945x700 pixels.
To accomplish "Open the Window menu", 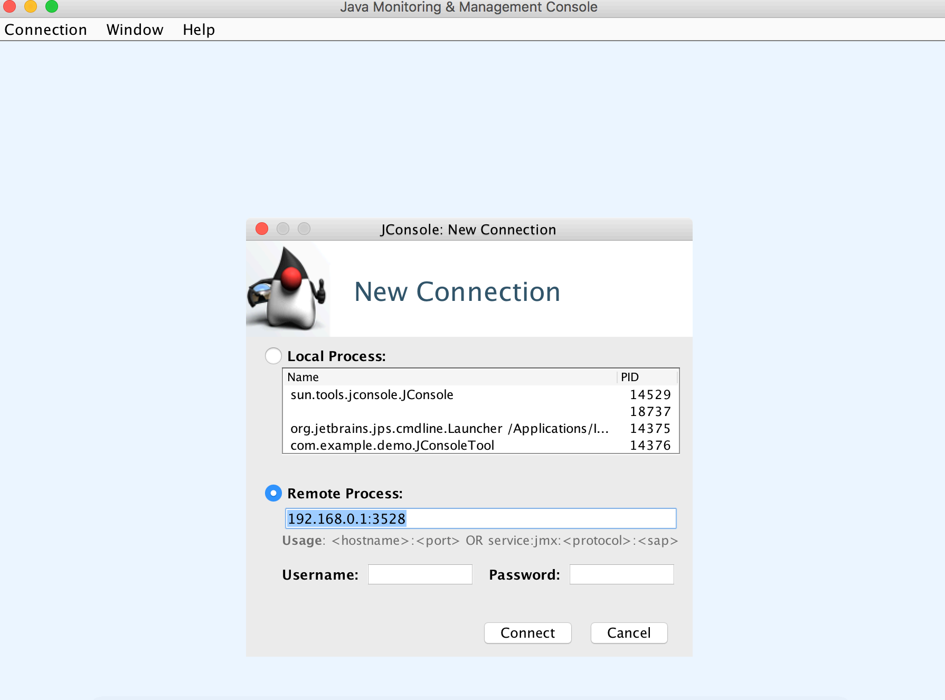I will coord(135,30).
